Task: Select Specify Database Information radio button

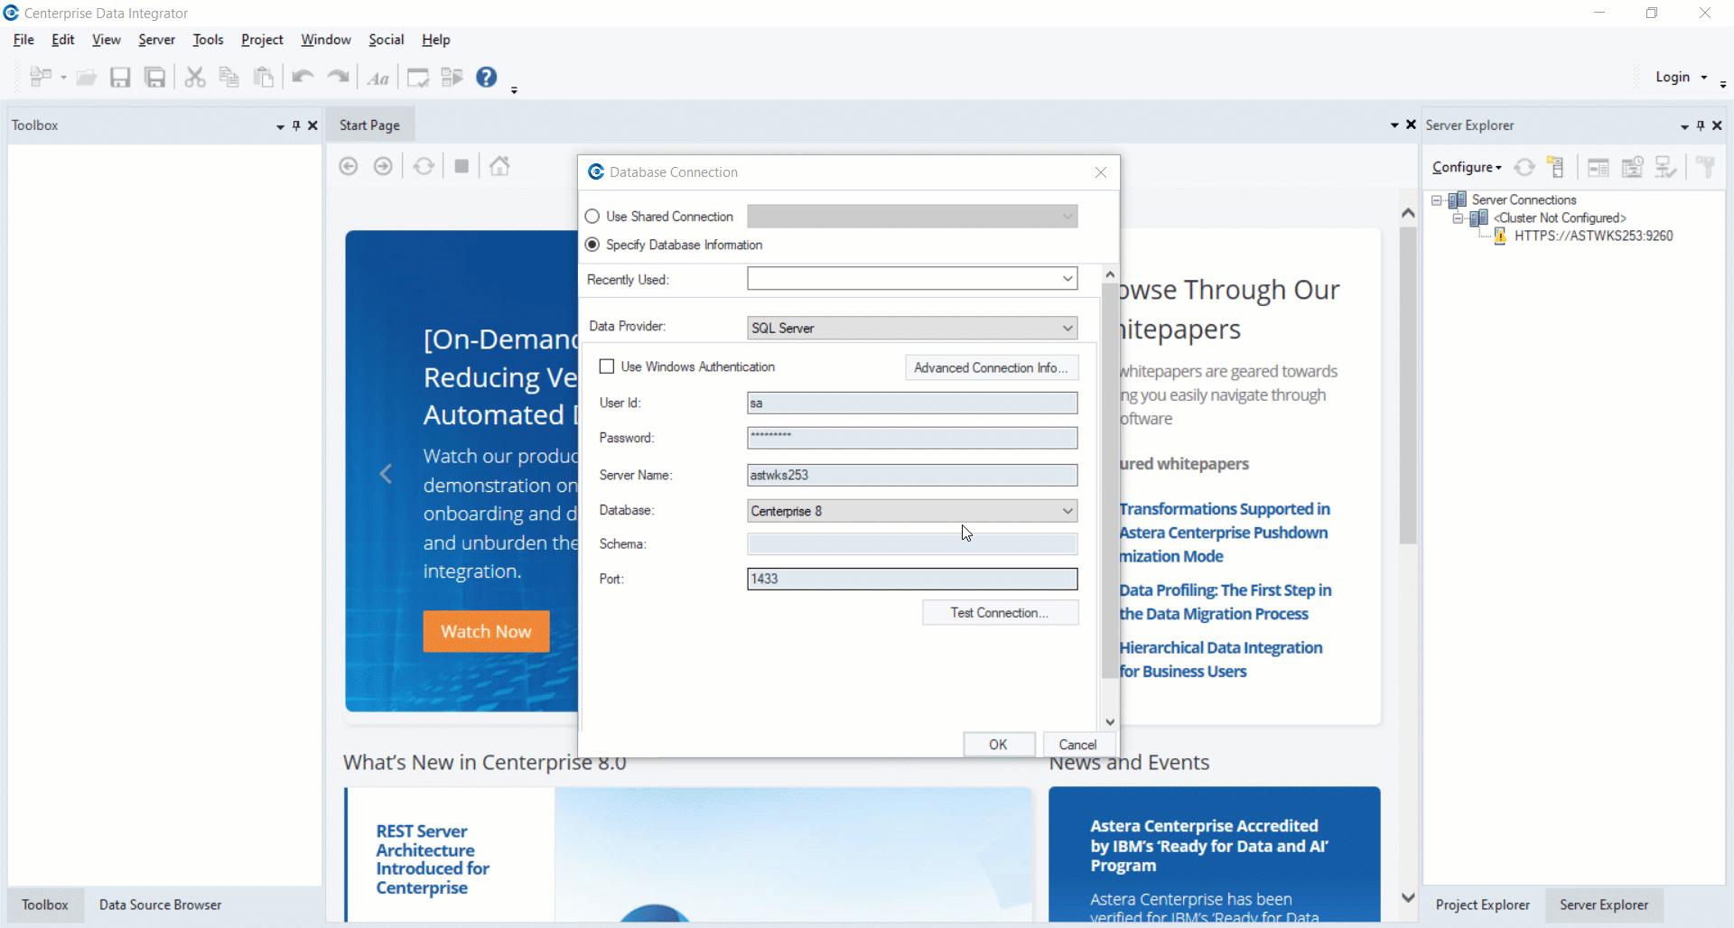Action: coord(592,245)
